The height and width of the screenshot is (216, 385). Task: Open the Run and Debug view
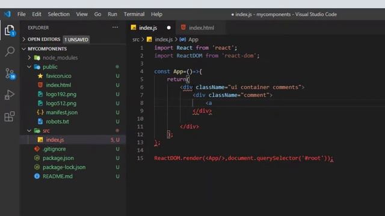[x=10, y=95]
